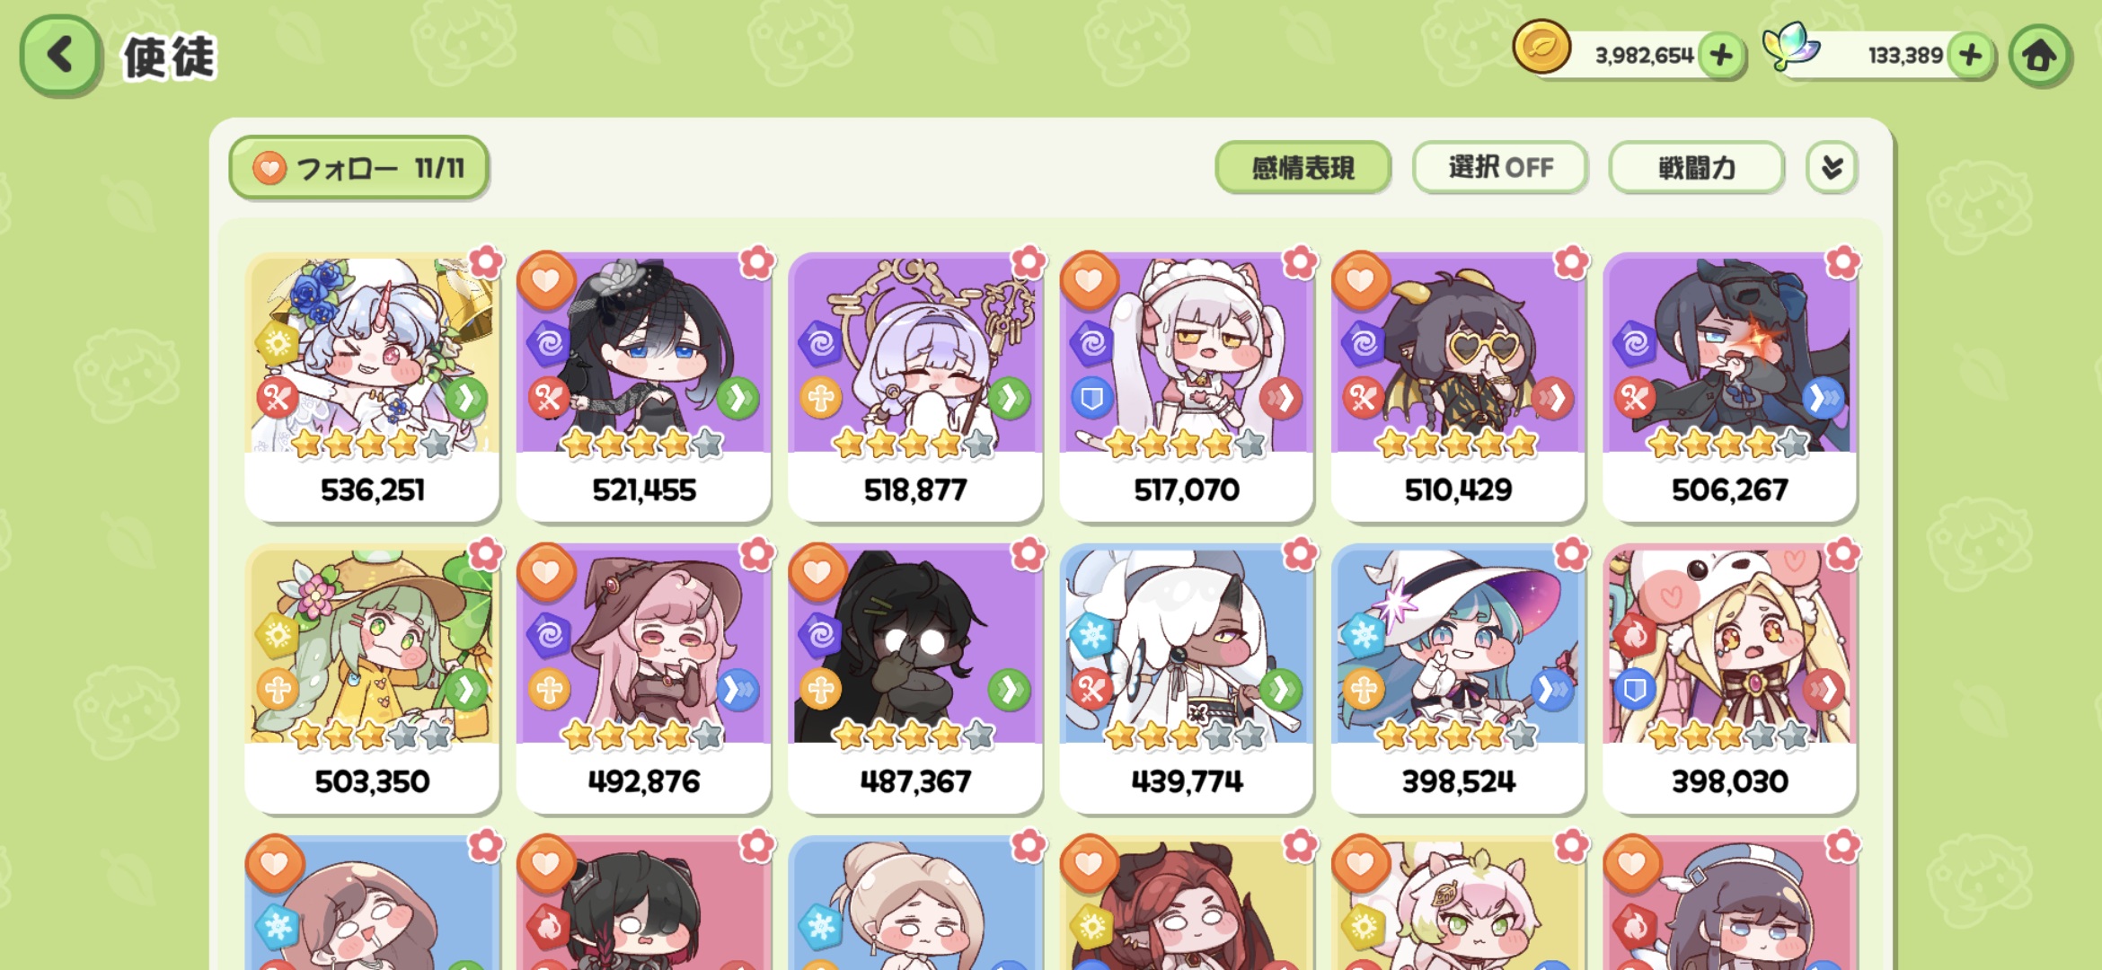This screenshot has height=970, width=2102.
Task: Toggle follow heart on the 521,455 card
Action: coord(546,280)
